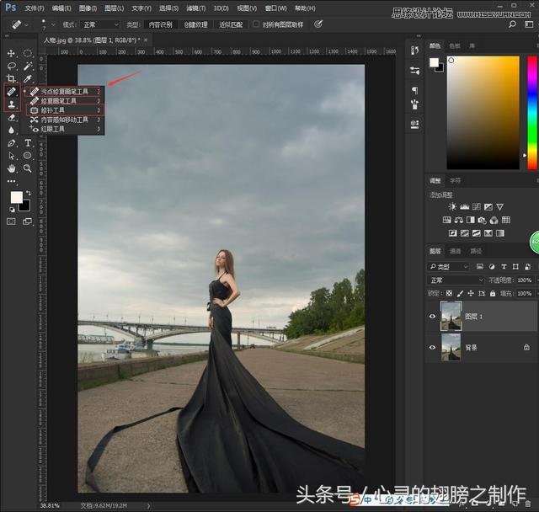Select the Zoom tool in the toolbar
This screenshot has height=512, width=539.
click(x=28, y=168)
